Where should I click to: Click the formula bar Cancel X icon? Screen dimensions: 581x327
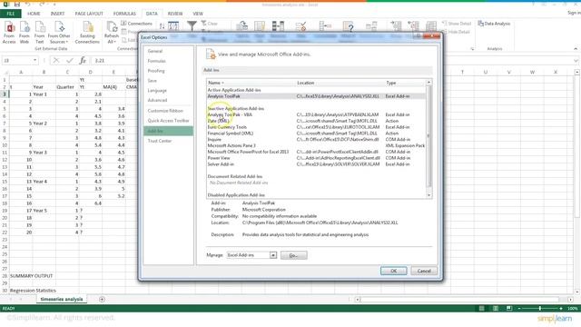pos(56,60)
